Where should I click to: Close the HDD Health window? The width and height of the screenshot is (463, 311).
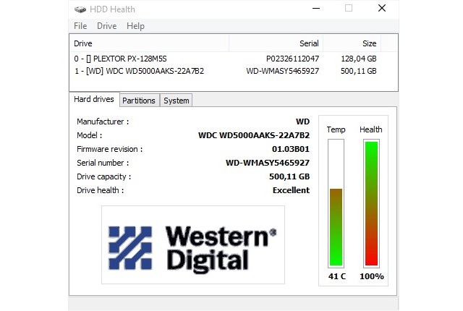point(382,8)
